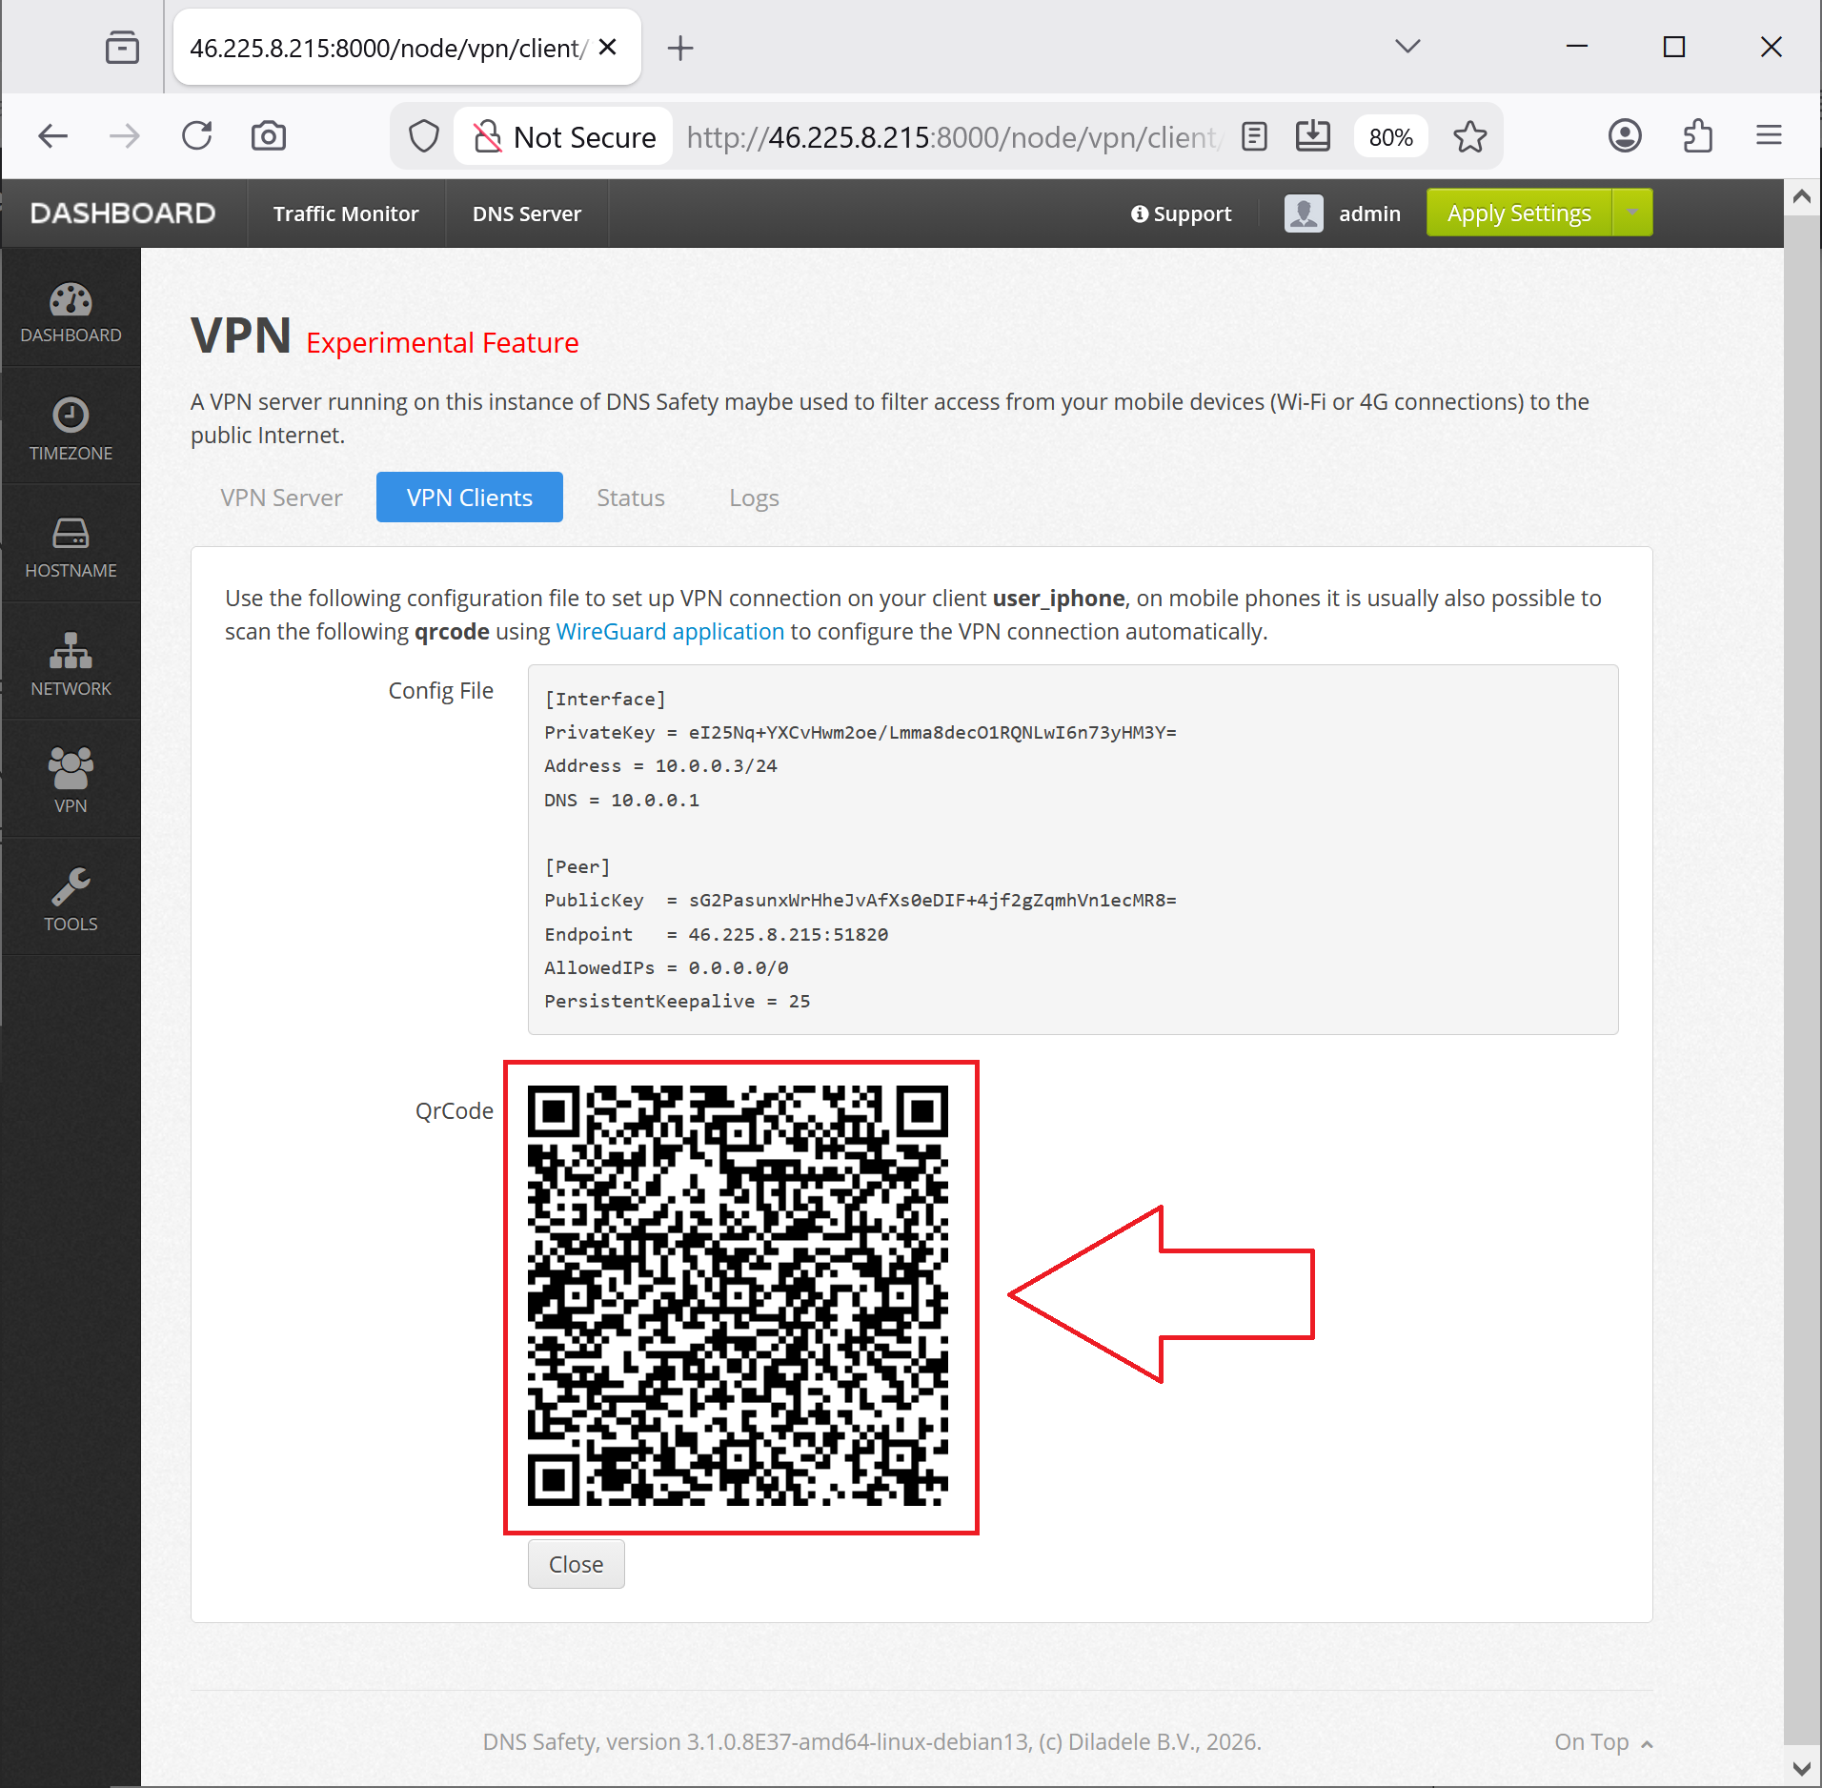Expand the Apply Settings dropdown arrow
Screen dimensions: 1822x1788
coord(1632,213)
